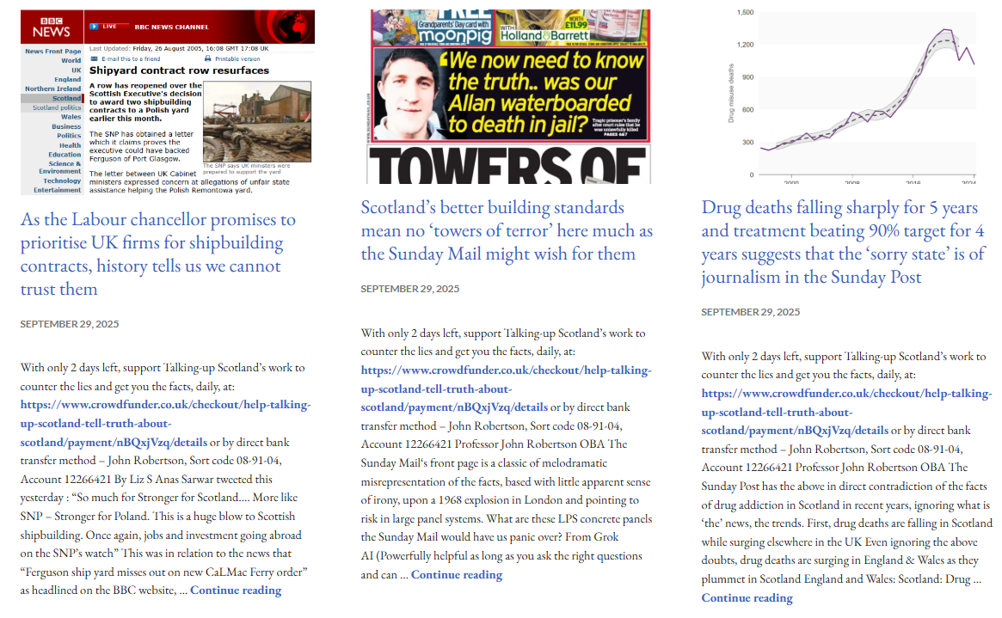Click the third post's September 29 date
The image size is (1002, 618).
pyautogui.click(x=751, y=312)
